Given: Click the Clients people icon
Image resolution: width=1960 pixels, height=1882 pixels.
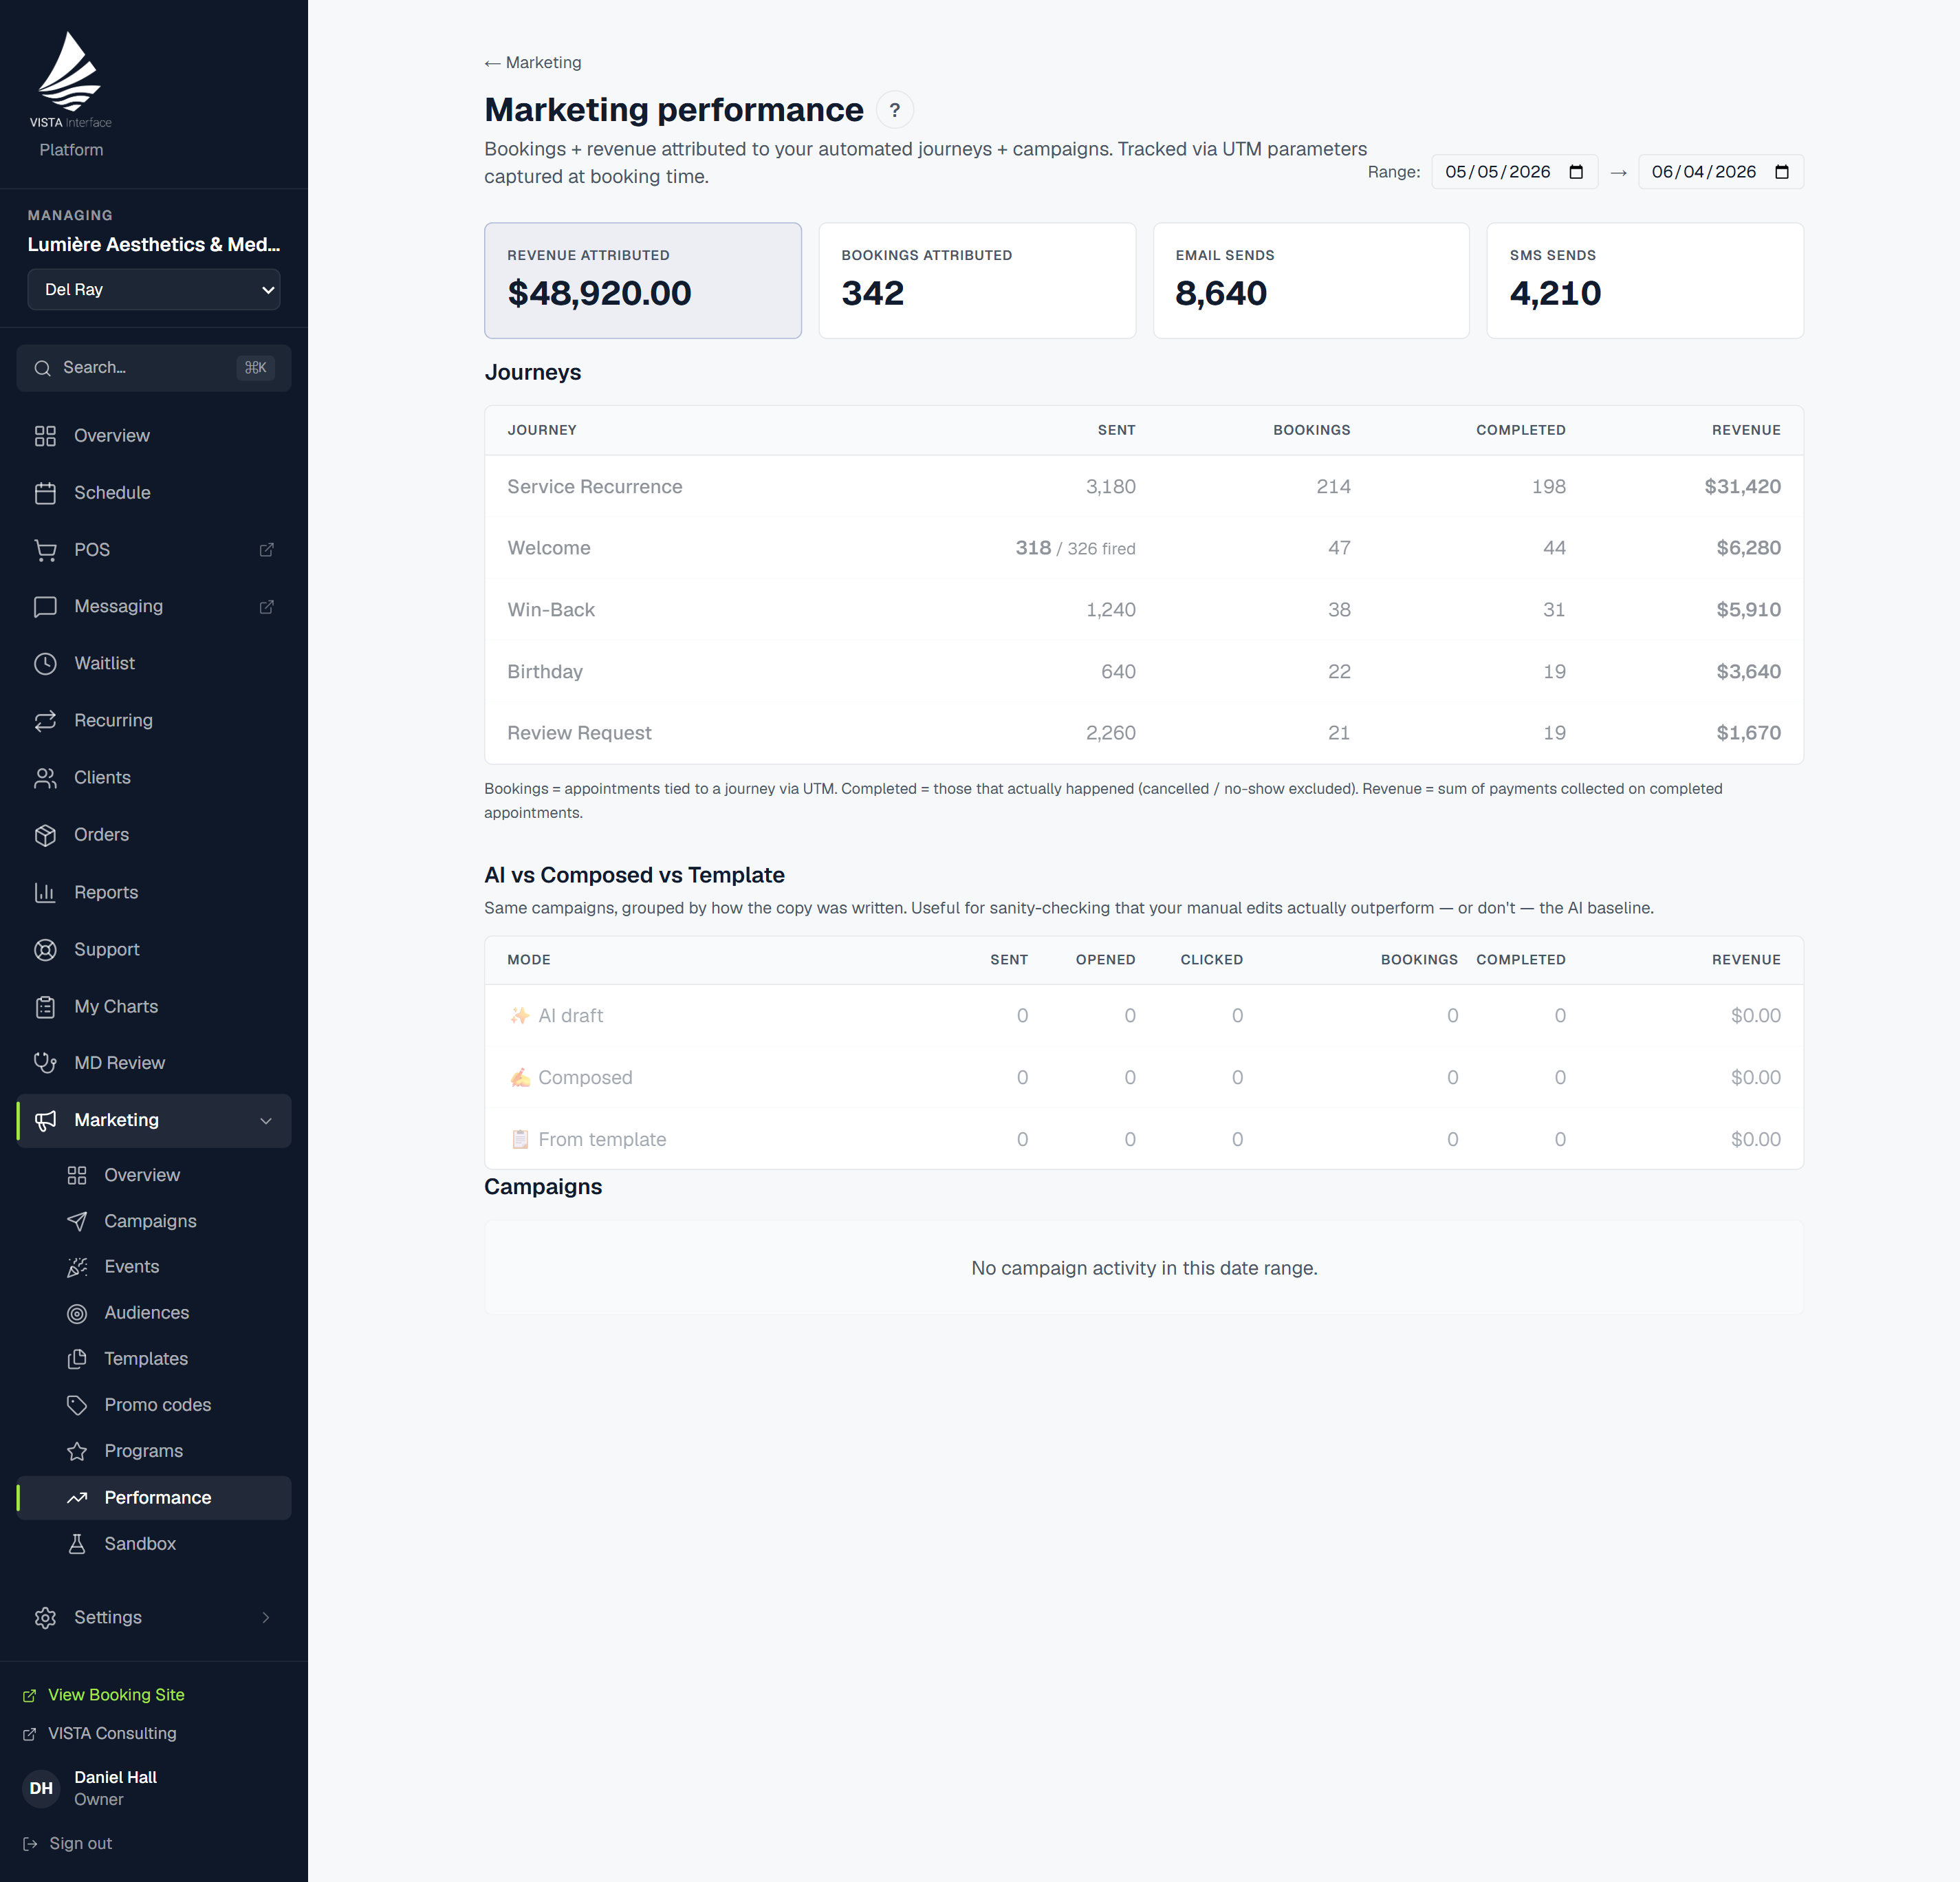Looking at the screenshot, I should 45,778.
